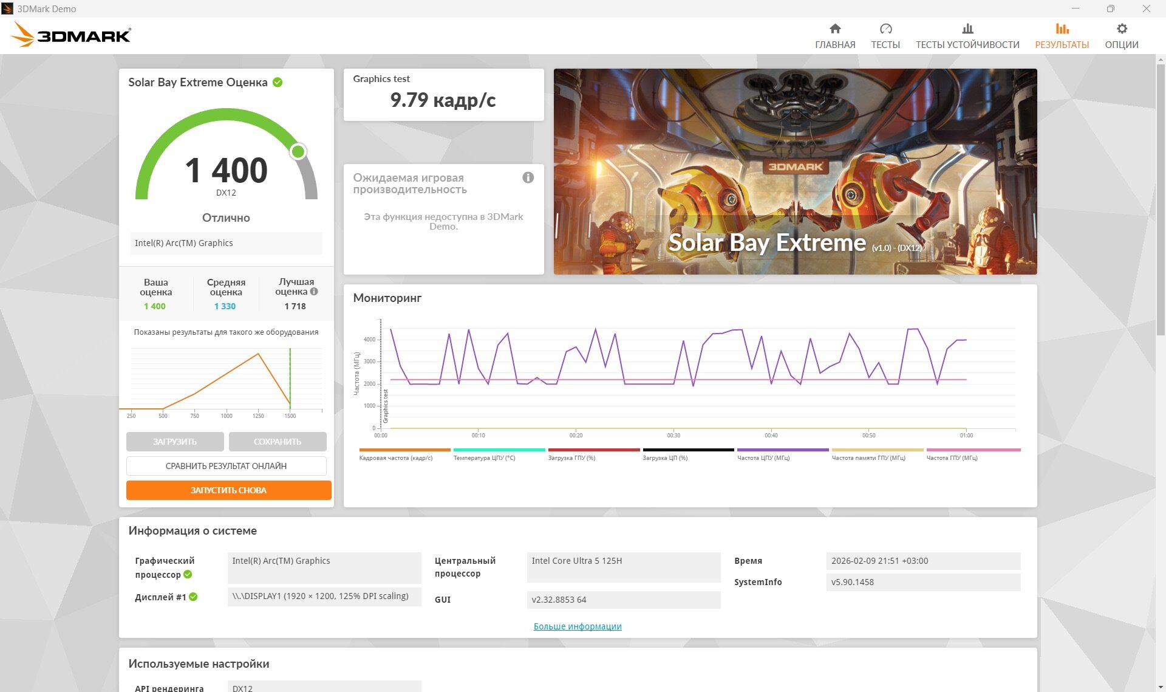This screenshot has width=1166, height=692.
Task: Click СРАВНИТЬ РЕЗУЛЬТАТ ОНЛАЙН button
Action: (x=226, y=466)
